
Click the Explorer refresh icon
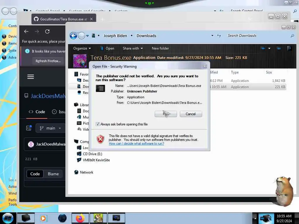pos(219,36)
